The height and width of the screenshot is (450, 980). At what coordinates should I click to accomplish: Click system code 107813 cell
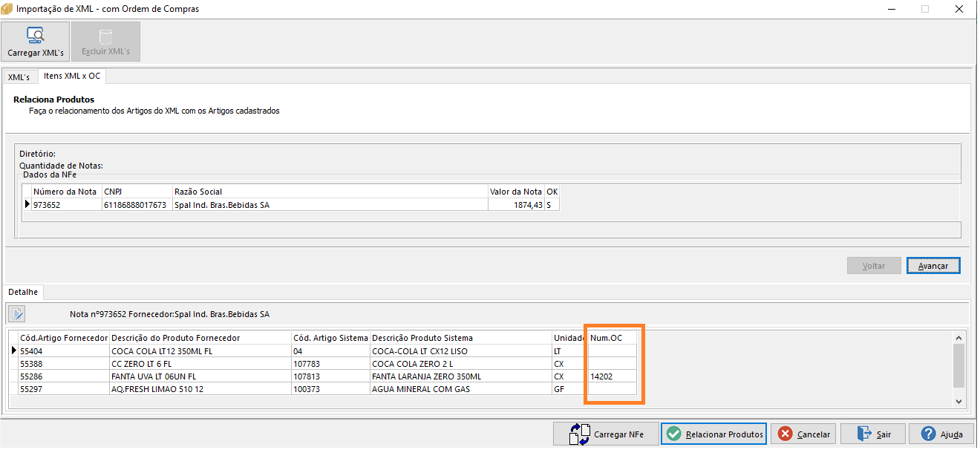coord(330,376)
